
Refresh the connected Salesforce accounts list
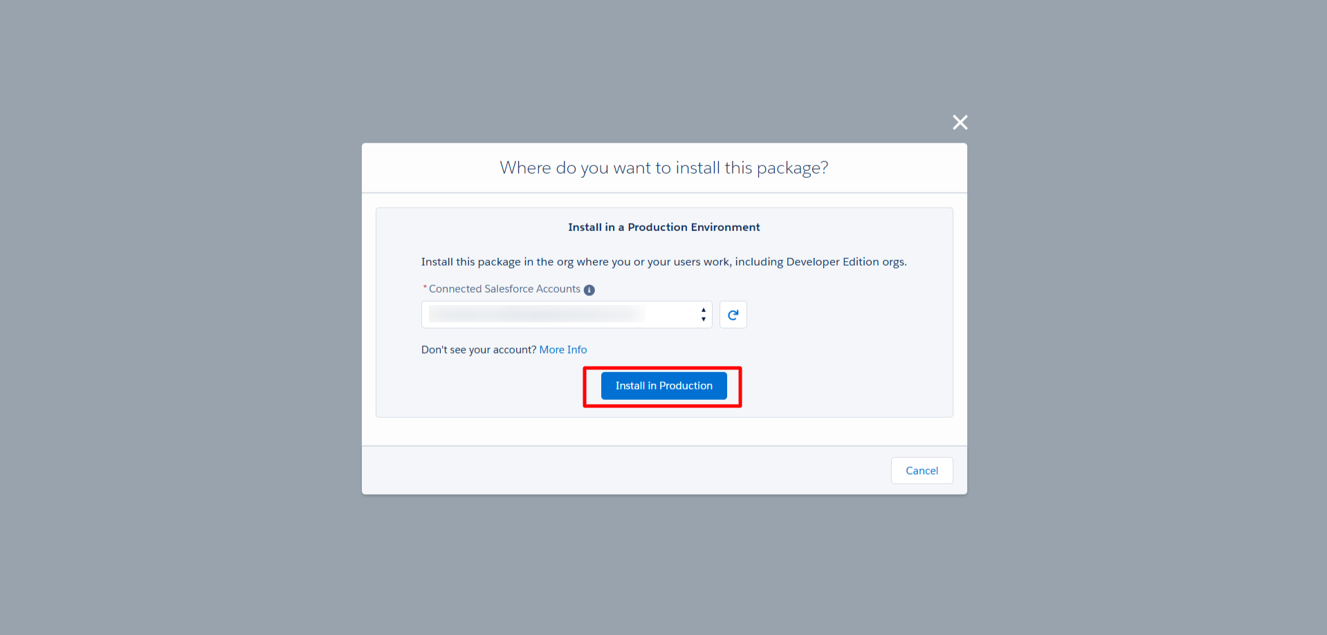coord(733,315)
